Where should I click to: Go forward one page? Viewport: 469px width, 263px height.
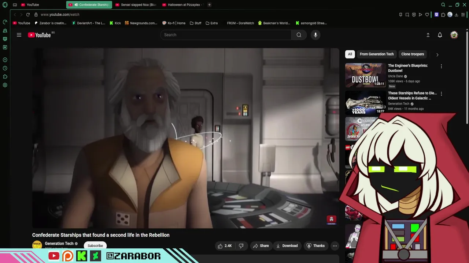coord(21,15)
